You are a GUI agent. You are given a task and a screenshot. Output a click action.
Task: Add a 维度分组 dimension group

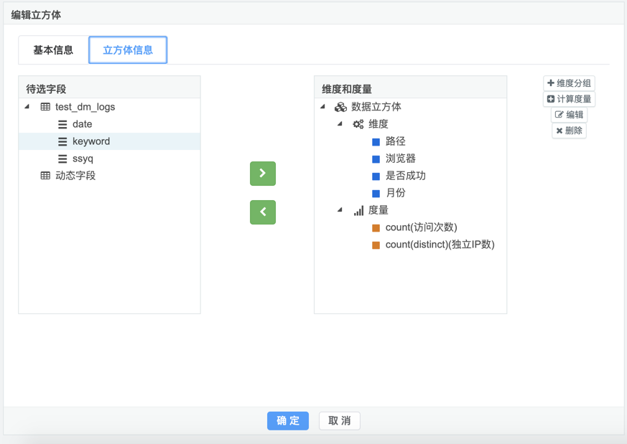[569, 83]
